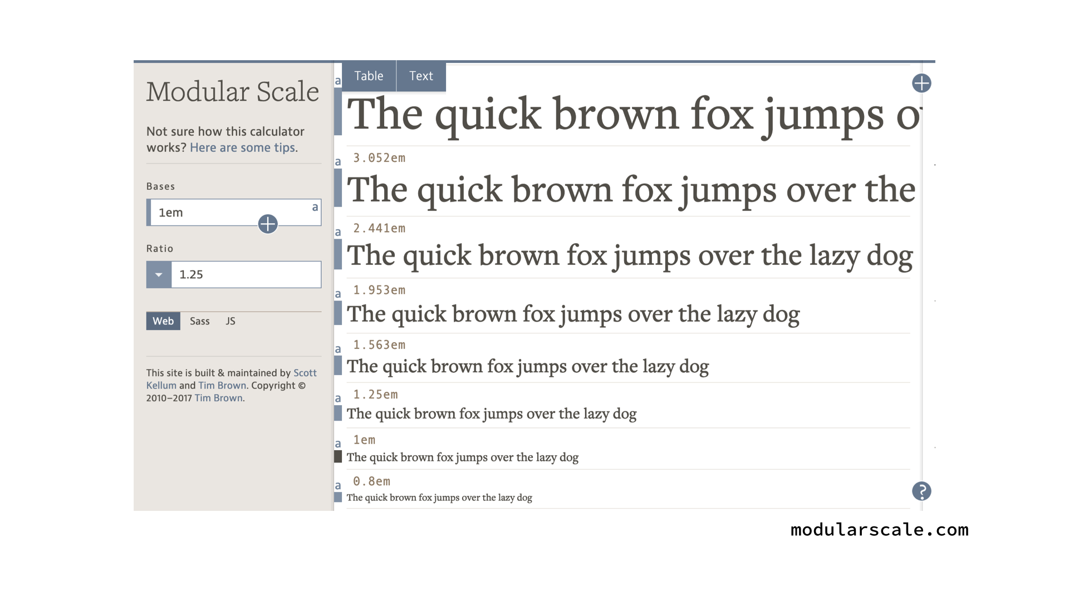Viewport: 1069px width, 601px height.
Task: Click the 'a' marker beside 1em
Action: click(x=337, y=444)
